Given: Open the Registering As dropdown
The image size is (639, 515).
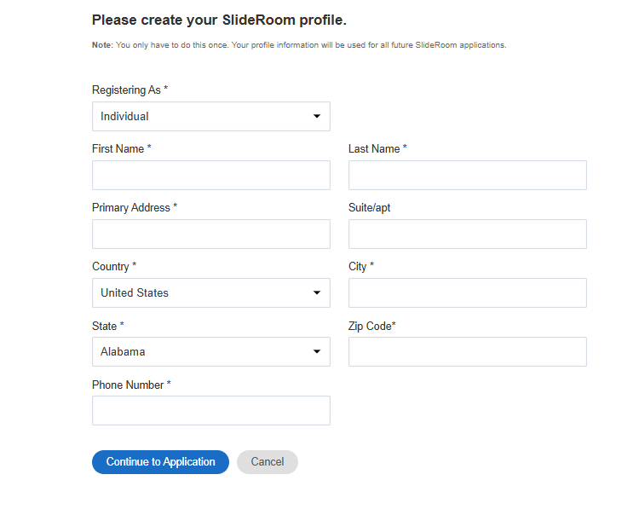Looking at the screenshot, I should pyautogui.click(x=210, y=117).
